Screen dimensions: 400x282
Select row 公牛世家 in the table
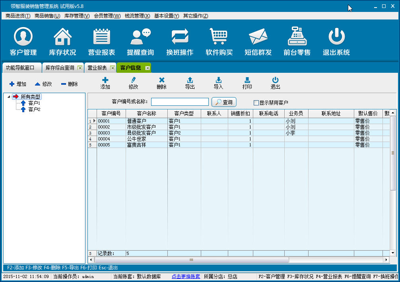click(x=239, y=139)
